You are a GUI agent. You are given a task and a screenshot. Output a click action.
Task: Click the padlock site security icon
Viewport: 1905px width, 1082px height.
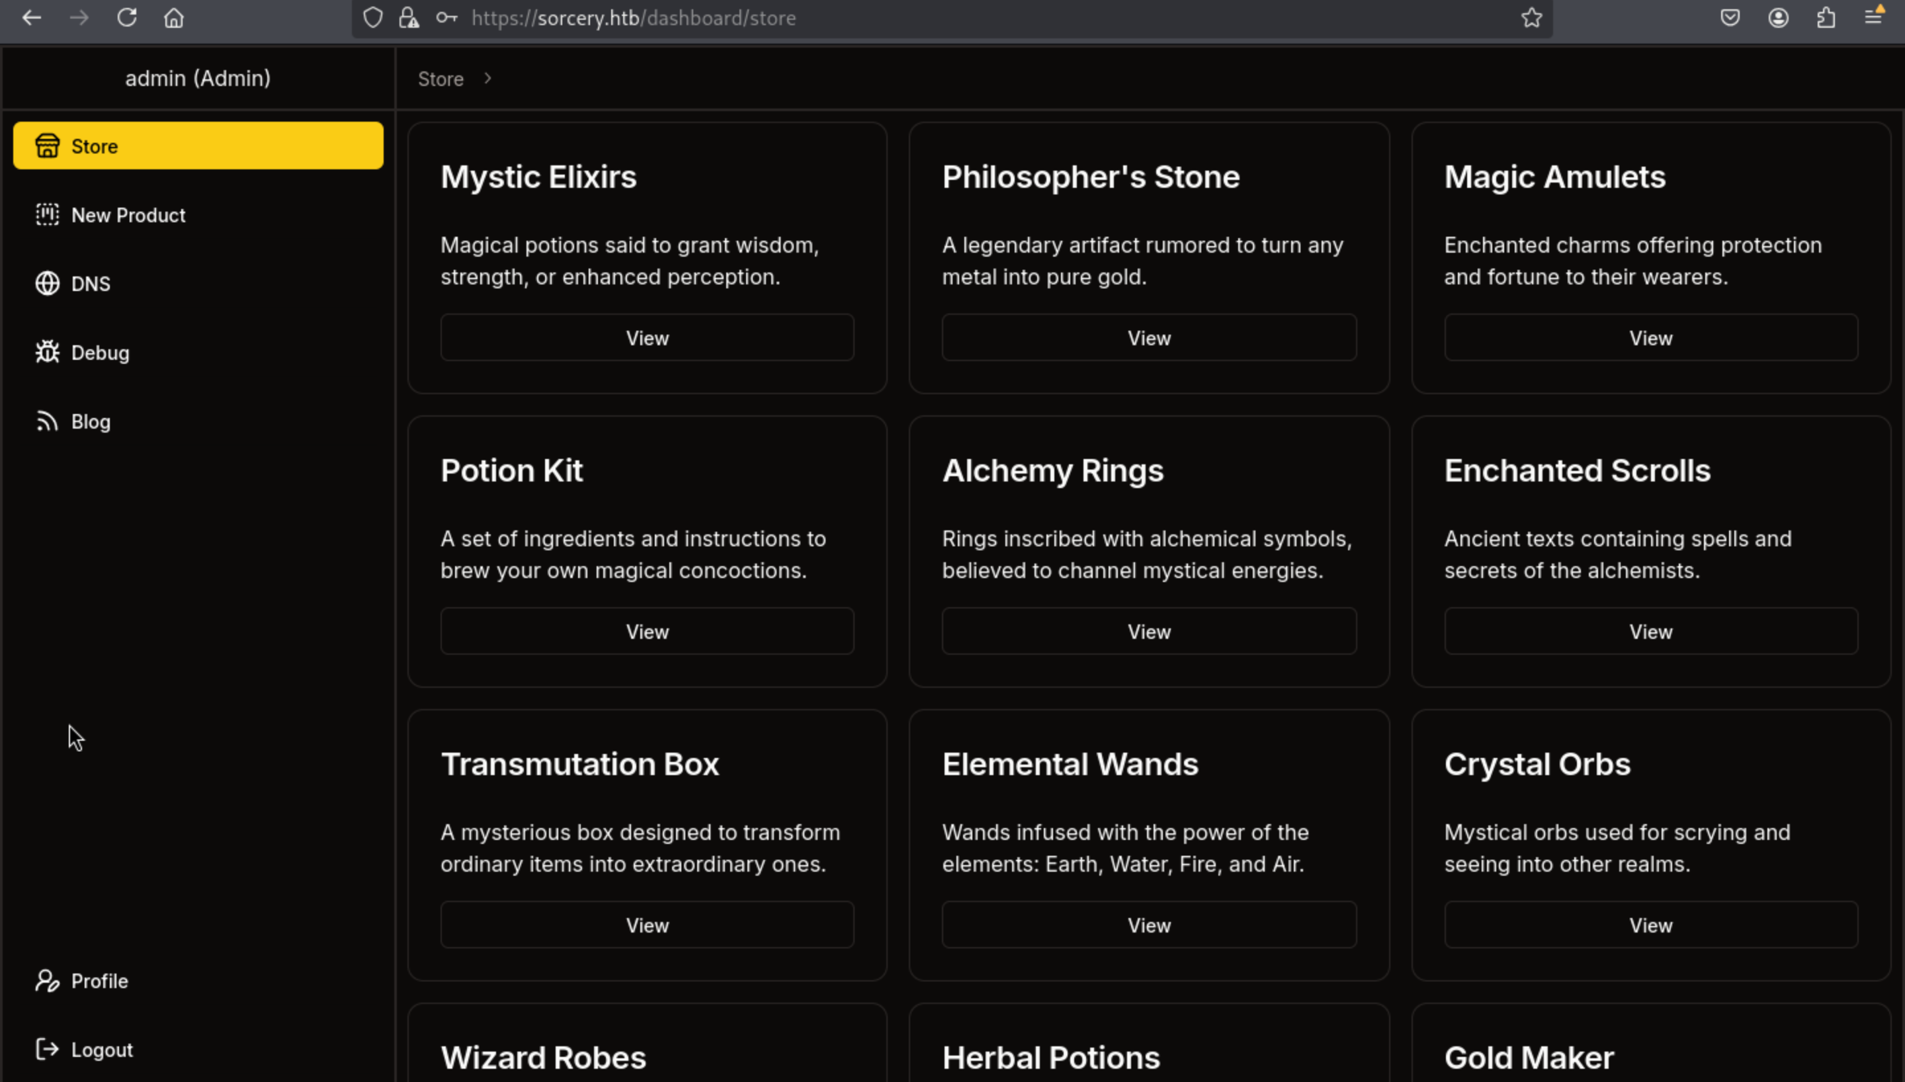coord(409,17)
